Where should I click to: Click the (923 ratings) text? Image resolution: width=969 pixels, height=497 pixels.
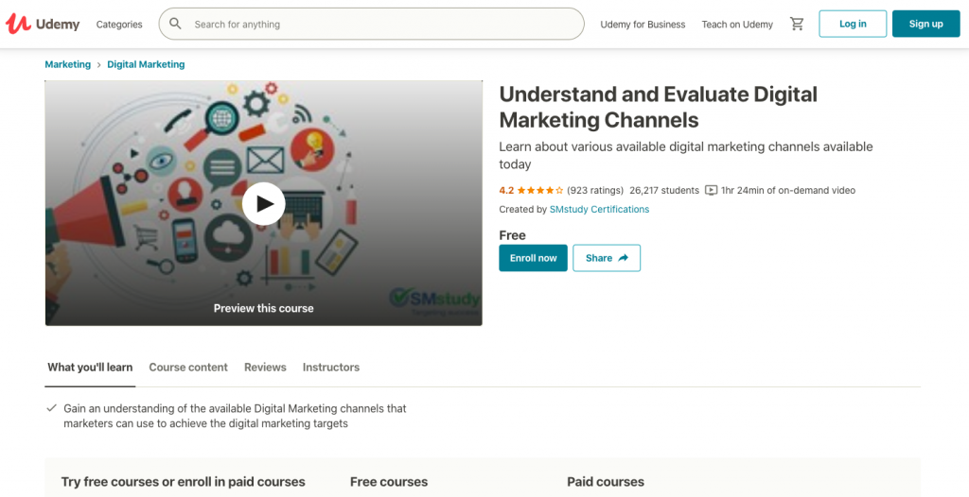tap(595, 190)
